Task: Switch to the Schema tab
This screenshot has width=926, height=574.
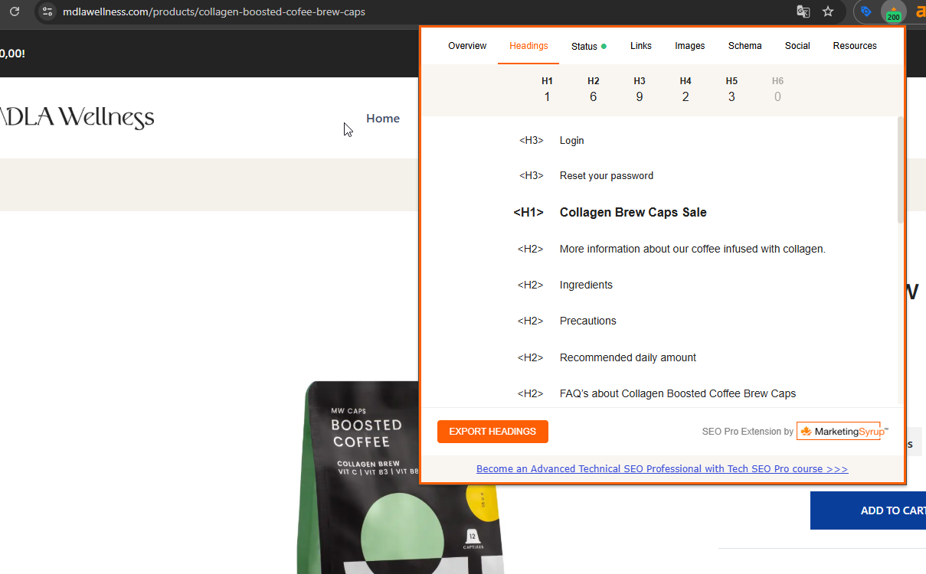Action: pyautogui.click(x=744, y=46)
